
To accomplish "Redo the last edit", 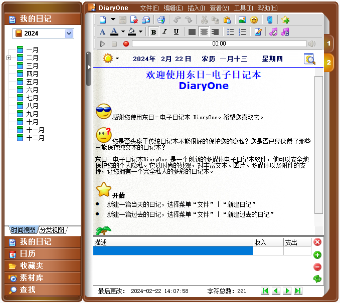I will pos(188,20).
